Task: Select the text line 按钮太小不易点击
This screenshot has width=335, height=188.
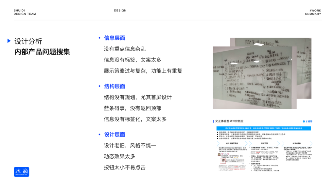Action: (x=125, y=167)
